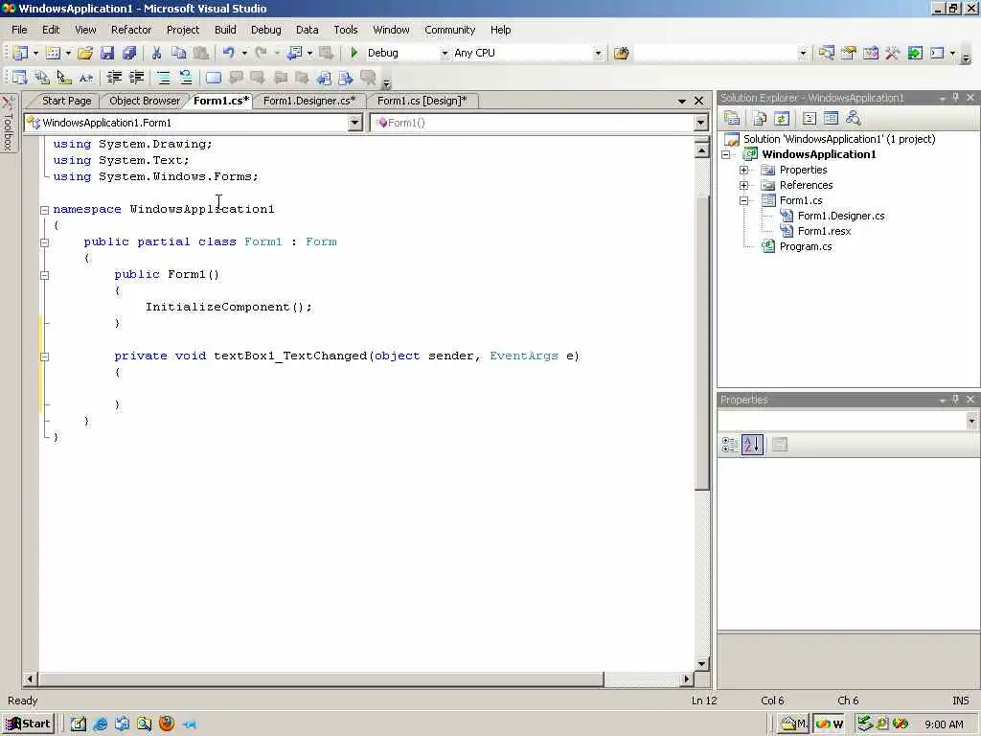Cut selection with the scissors icon
The height and width of the screenshot is (736, 981).
coord(156,54)
